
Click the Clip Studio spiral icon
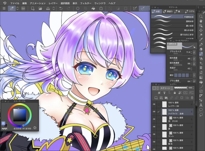(23, 8)
